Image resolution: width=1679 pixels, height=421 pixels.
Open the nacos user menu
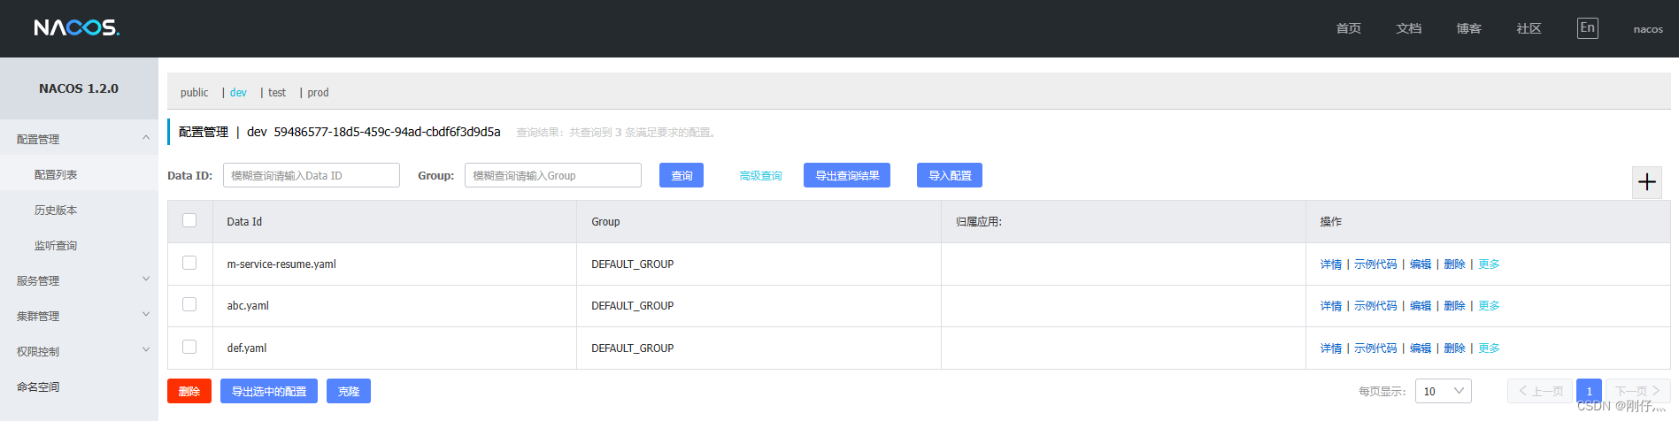coord(1648,29)
